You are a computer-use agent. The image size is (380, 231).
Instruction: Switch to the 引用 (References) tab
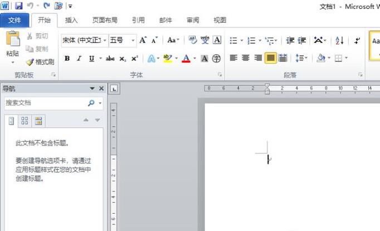[x=138, y=20]
